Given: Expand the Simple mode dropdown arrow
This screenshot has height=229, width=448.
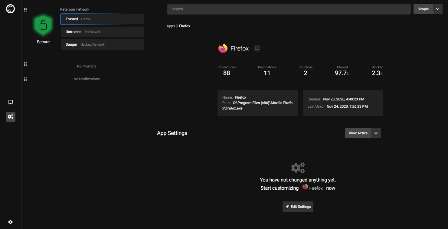Looking at the screenshot, I should tap(438, 9).
